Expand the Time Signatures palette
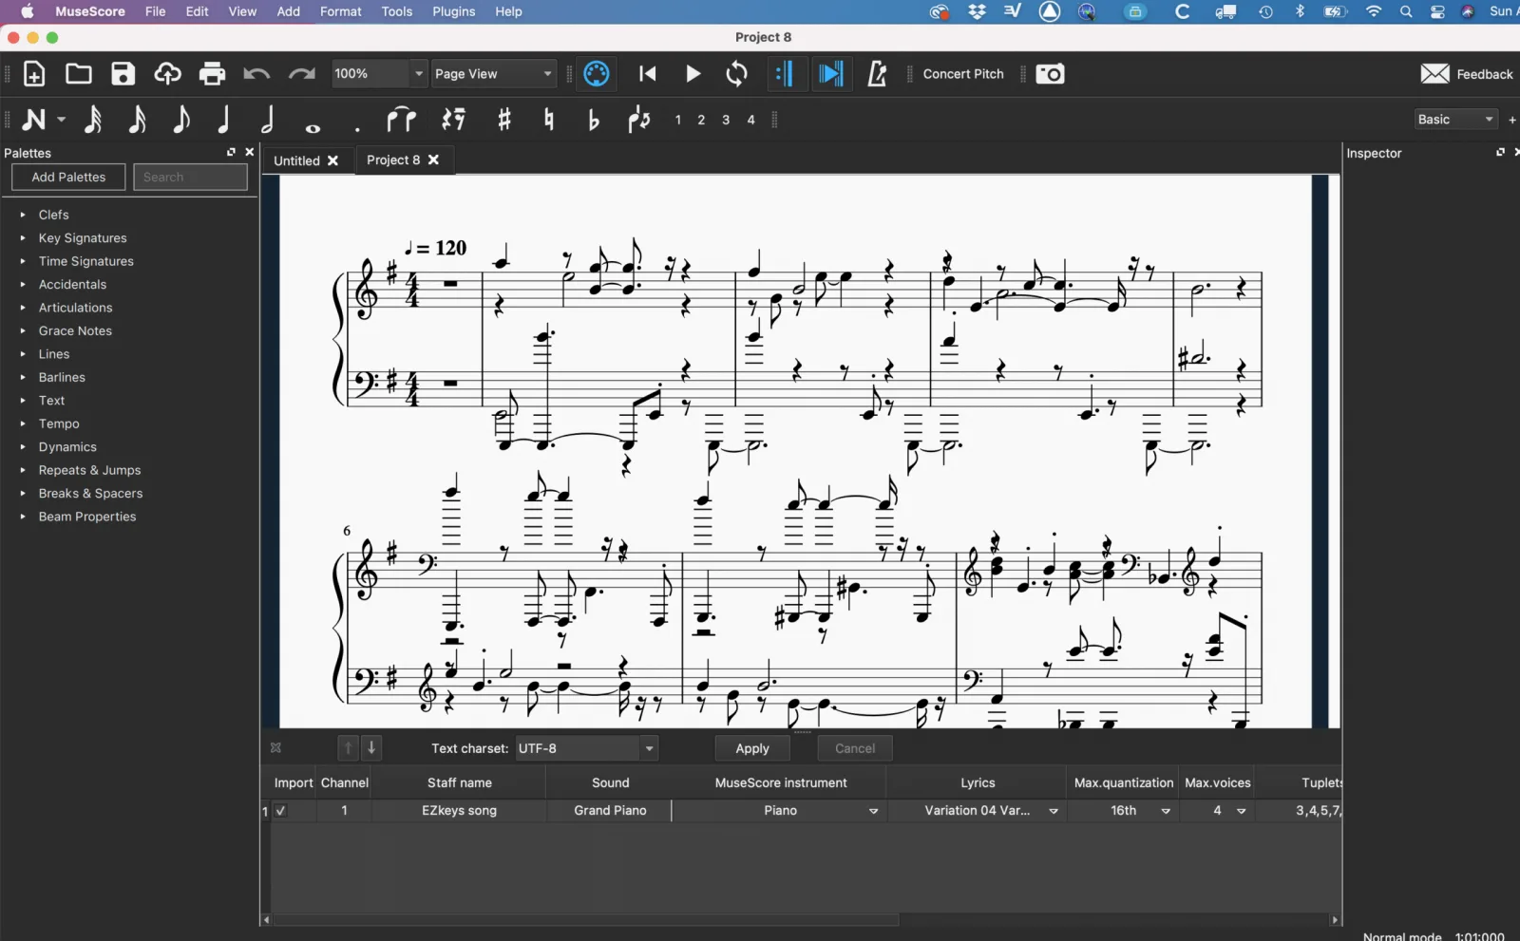This screenshot has height=941, width=1520. 23,261
